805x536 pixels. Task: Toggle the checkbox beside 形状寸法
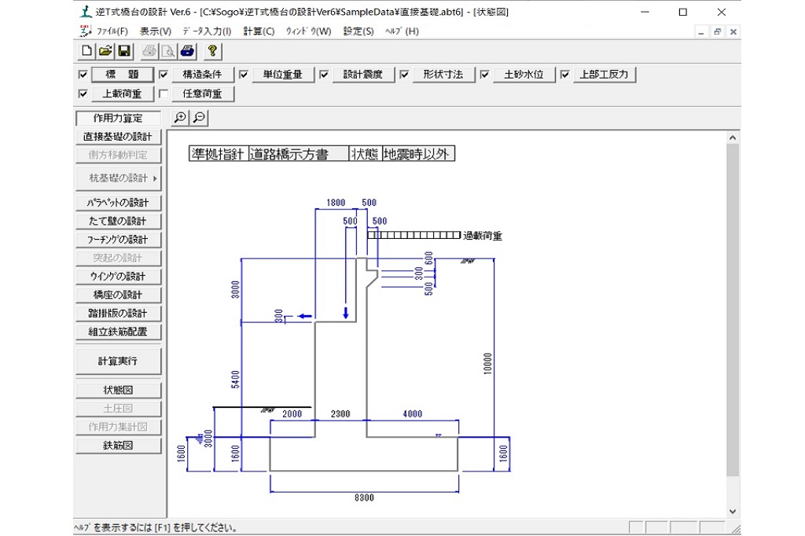pyautogui.click(x=404, y=75)
